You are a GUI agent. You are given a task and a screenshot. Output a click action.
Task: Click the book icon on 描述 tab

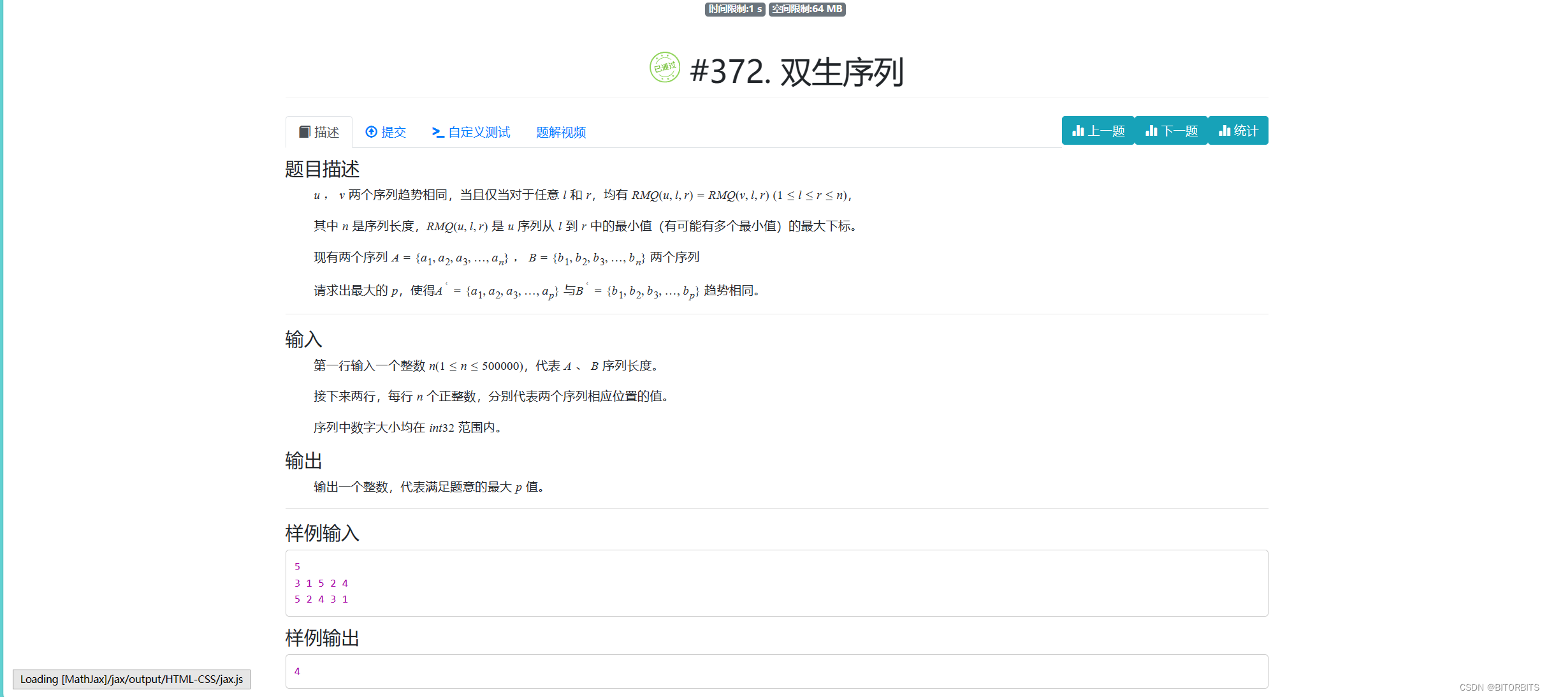[x=305, y=132]
